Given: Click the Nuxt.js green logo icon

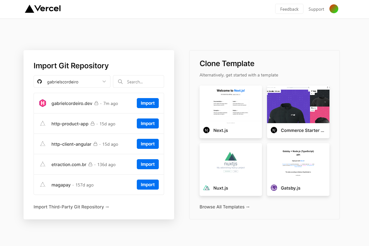Looking at the screenshot, I should pyautogui.click(x=206, y=188).
